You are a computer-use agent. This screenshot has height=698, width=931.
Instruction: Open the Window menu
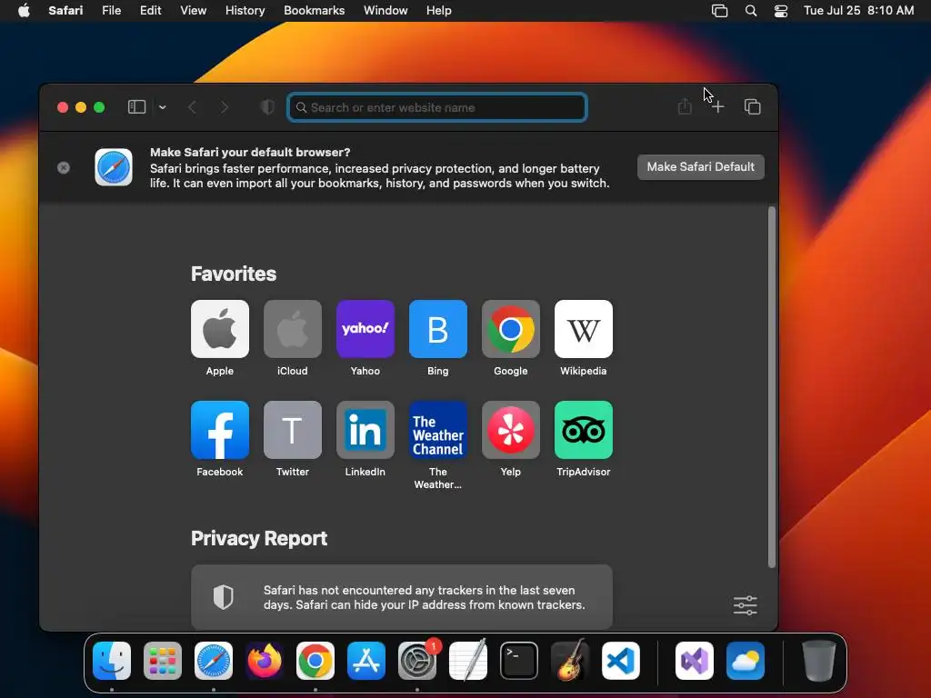385,11
